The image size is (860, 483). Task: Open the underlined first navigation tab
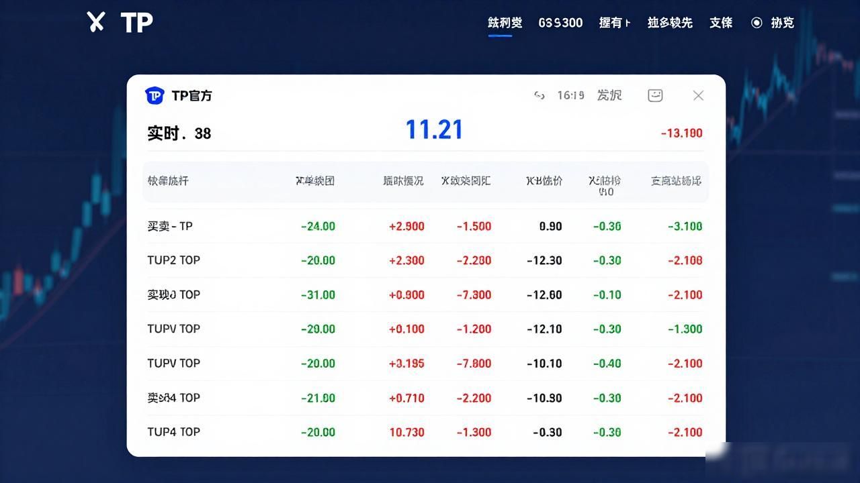click(505, 22)
